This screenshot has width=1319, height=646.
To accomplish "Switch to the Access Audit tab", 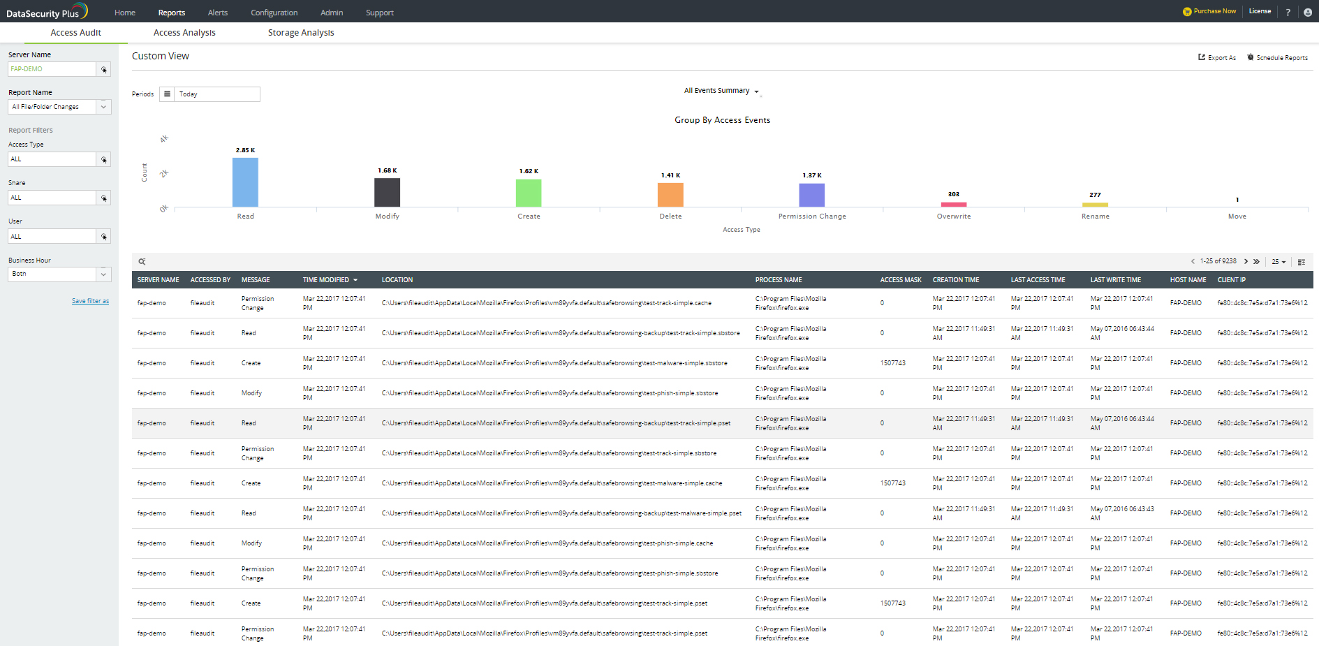I will point(76,33).
